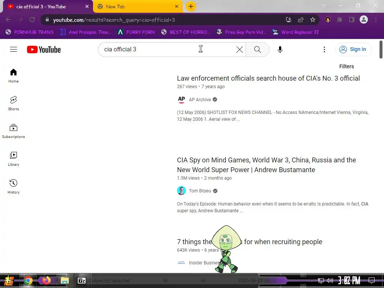The width and height of the screenshot is (384, 288).
Task: Click browser forward arrow
Action: click(x=20, y=19)
